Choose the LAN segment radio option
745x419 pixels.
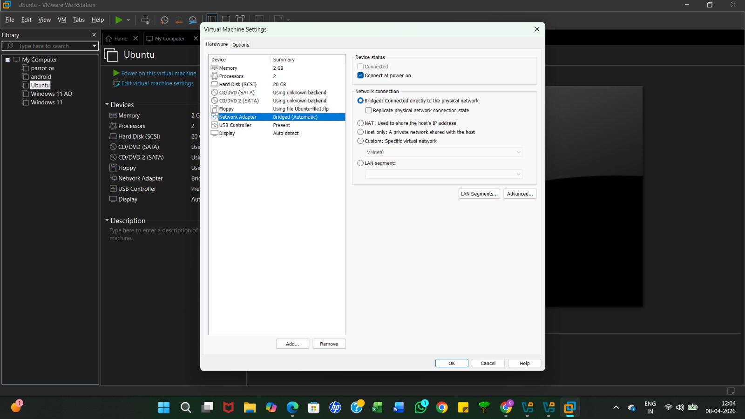point(360,163)
